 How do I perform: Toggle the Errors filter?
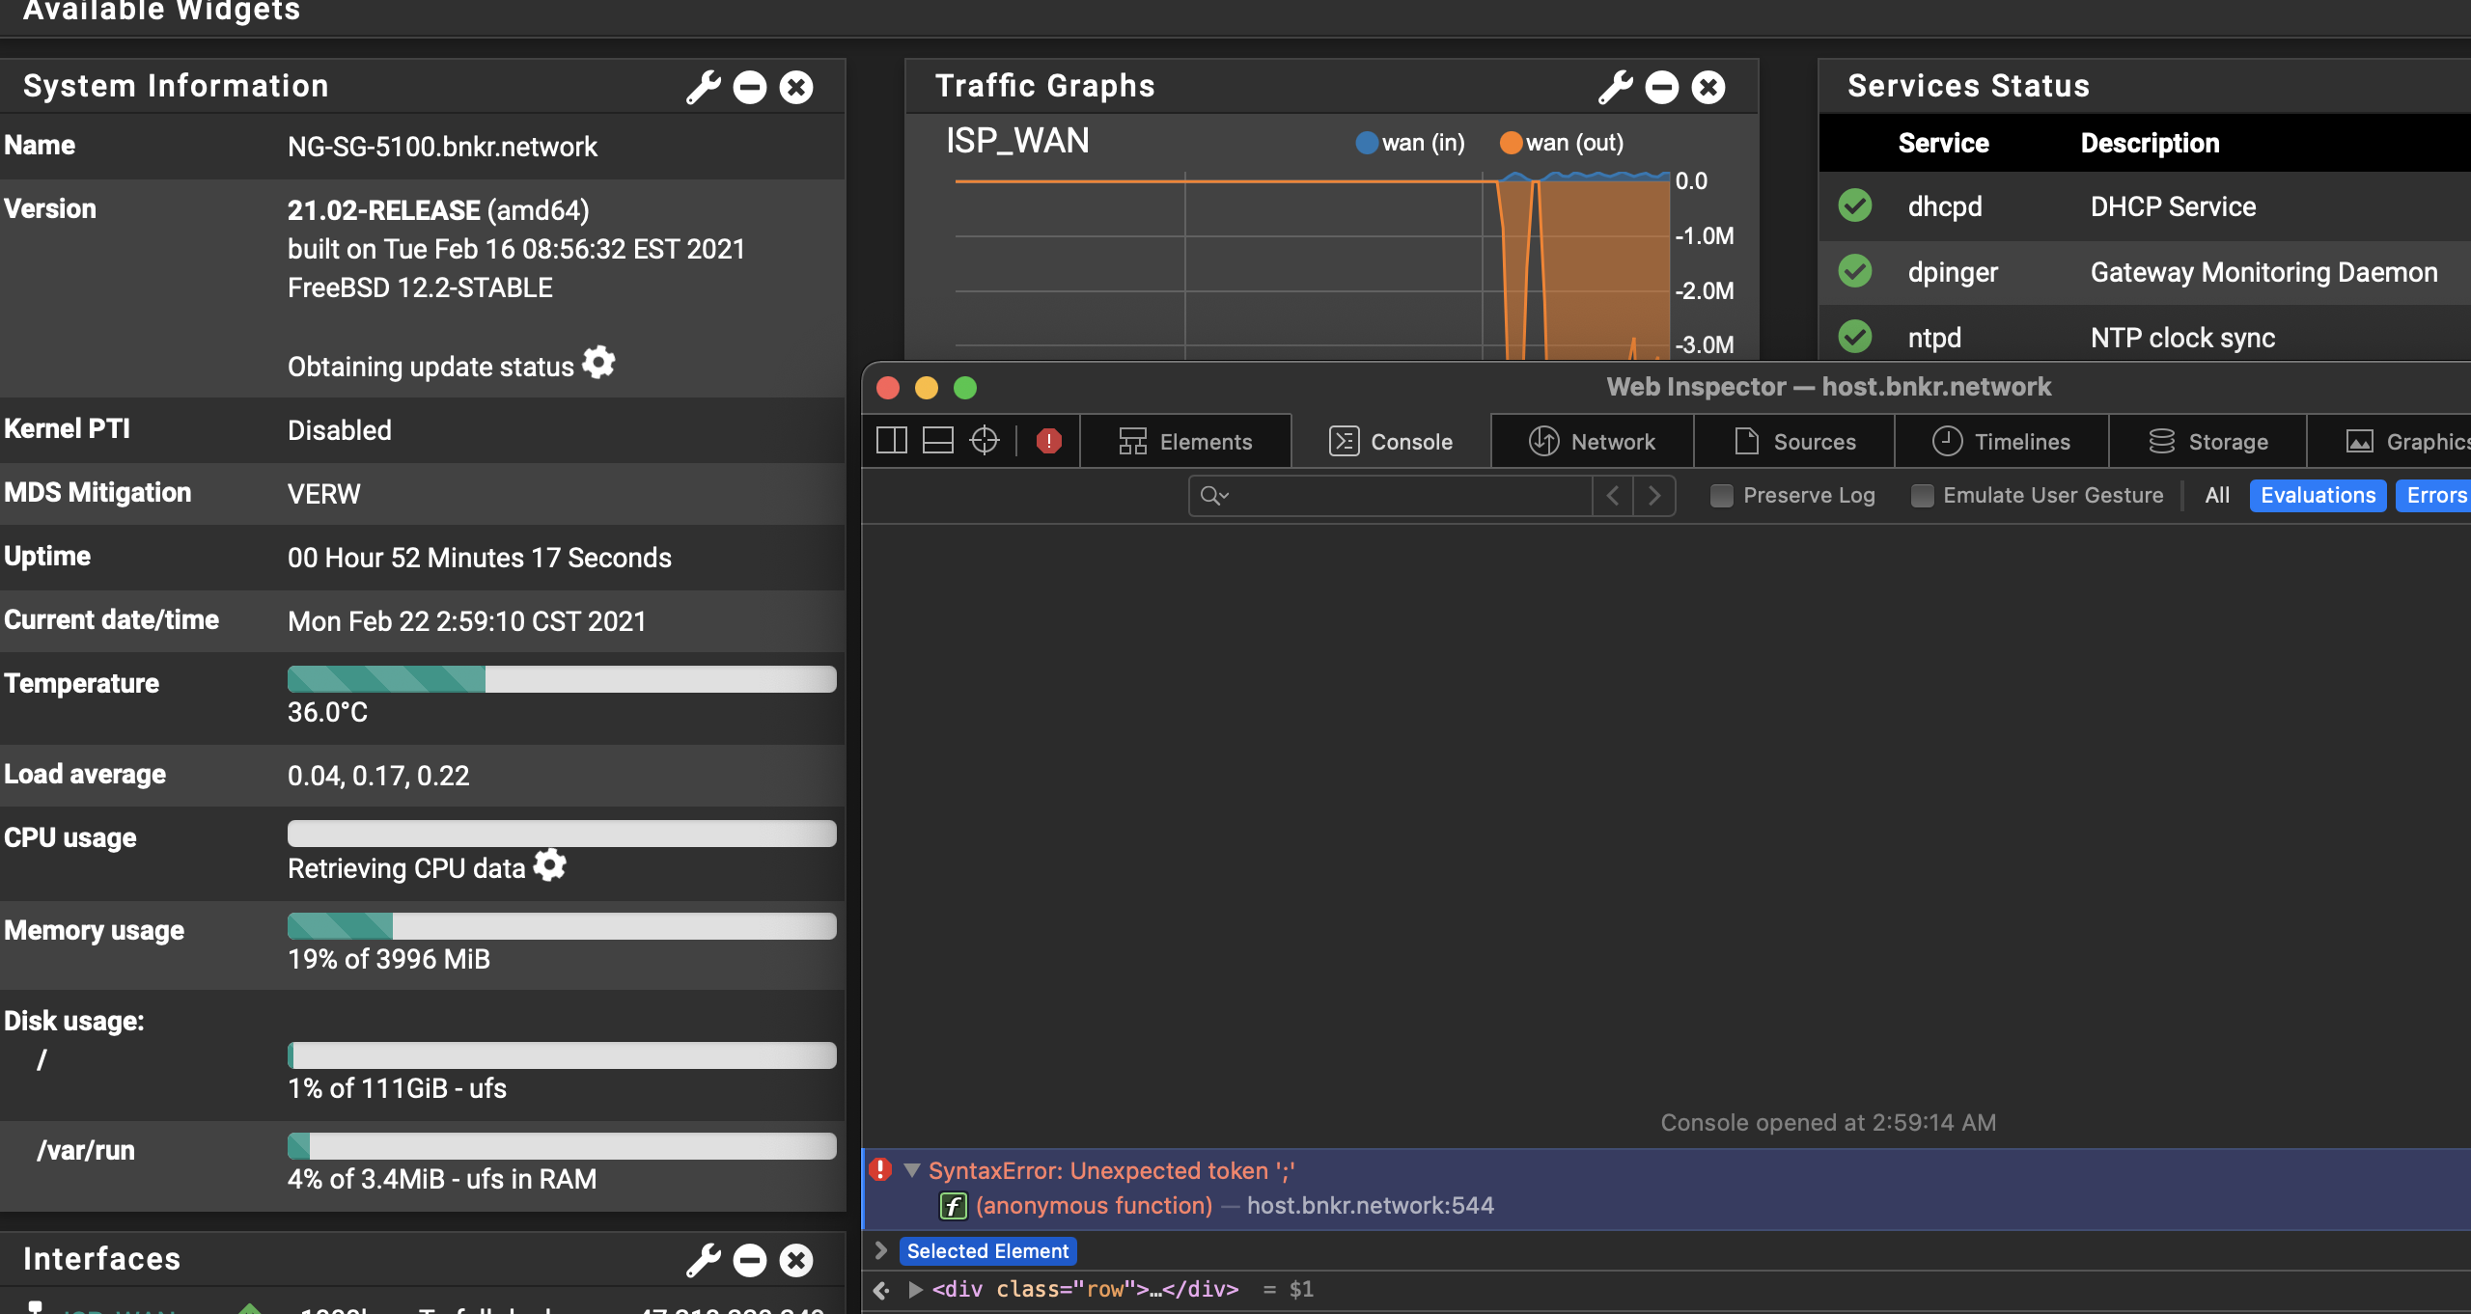[x=2434, y=496]
